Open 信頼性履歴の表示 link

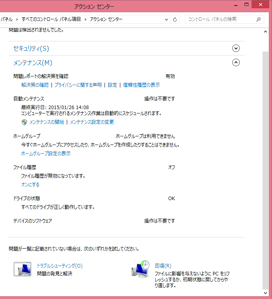click(142, 85)
